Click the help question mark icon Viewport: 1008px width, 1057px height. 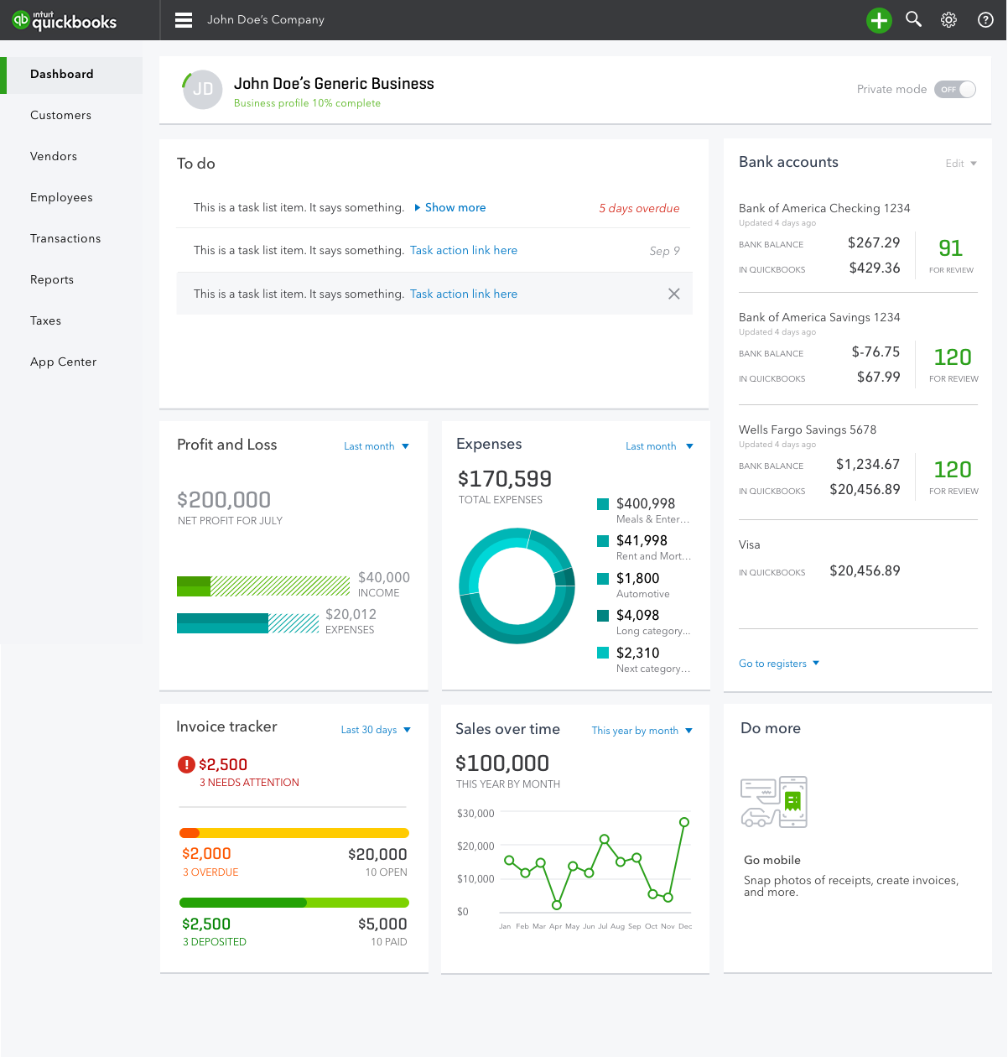coord(986,20)
